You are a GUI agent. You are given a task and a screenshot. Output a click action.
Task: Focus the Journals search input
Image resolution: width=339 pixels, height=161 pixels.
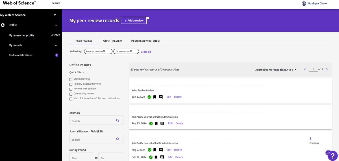pyautogui.click(x=96, y=120)
